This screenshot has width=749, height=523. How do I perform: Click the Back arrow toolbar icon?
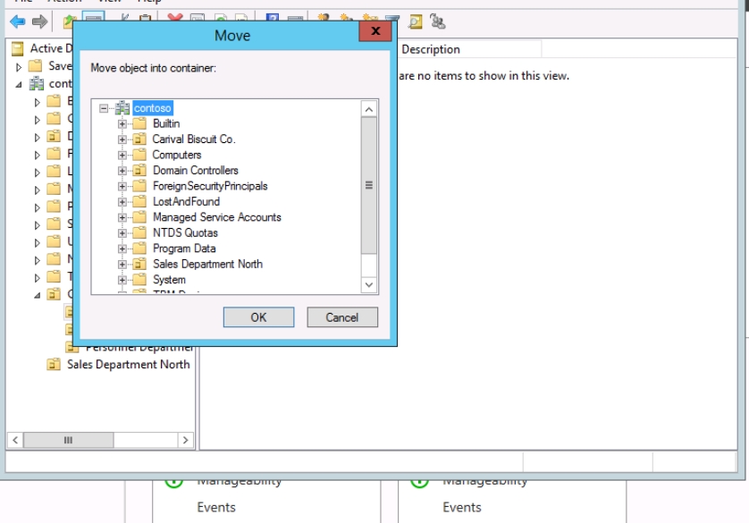click(17, 21)
